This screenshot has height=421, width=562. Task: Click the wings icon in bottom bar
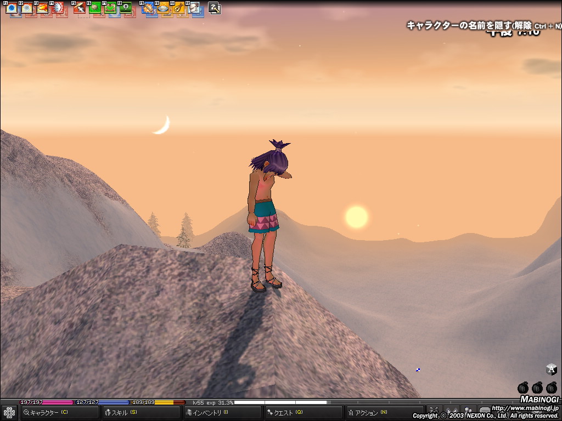(x=451, y=411)
